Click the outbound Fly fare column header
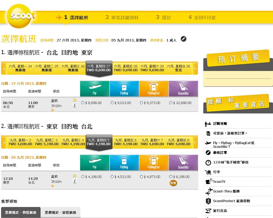273x218 pixels. pyautogui.click(x=94, y=88)
